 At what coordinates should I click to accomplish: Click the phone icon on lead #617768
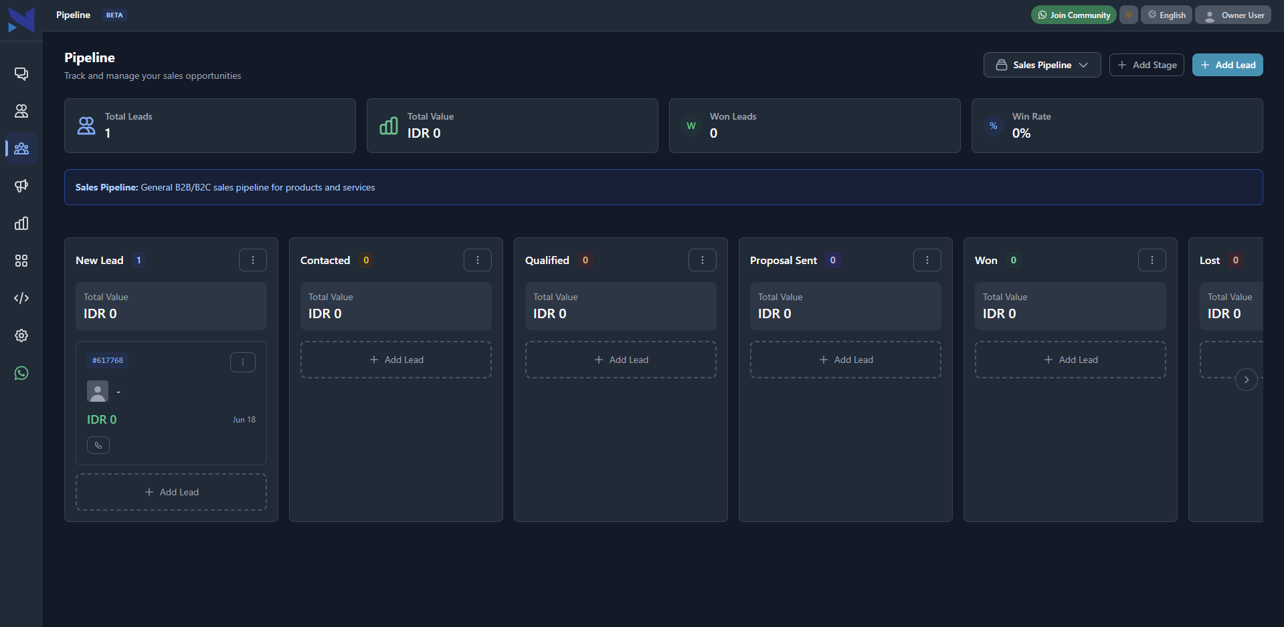[98, 445]
